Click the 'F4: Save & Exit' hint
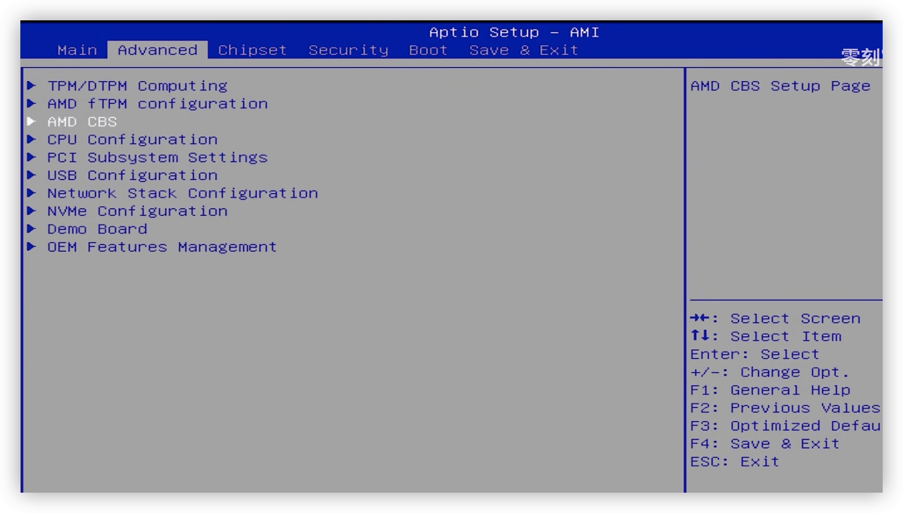The width and height of the screenshot is (903, 513). click(765, 444)
